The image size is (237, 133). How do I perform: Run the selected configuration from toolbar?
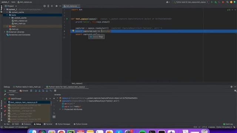click(212, 2)
